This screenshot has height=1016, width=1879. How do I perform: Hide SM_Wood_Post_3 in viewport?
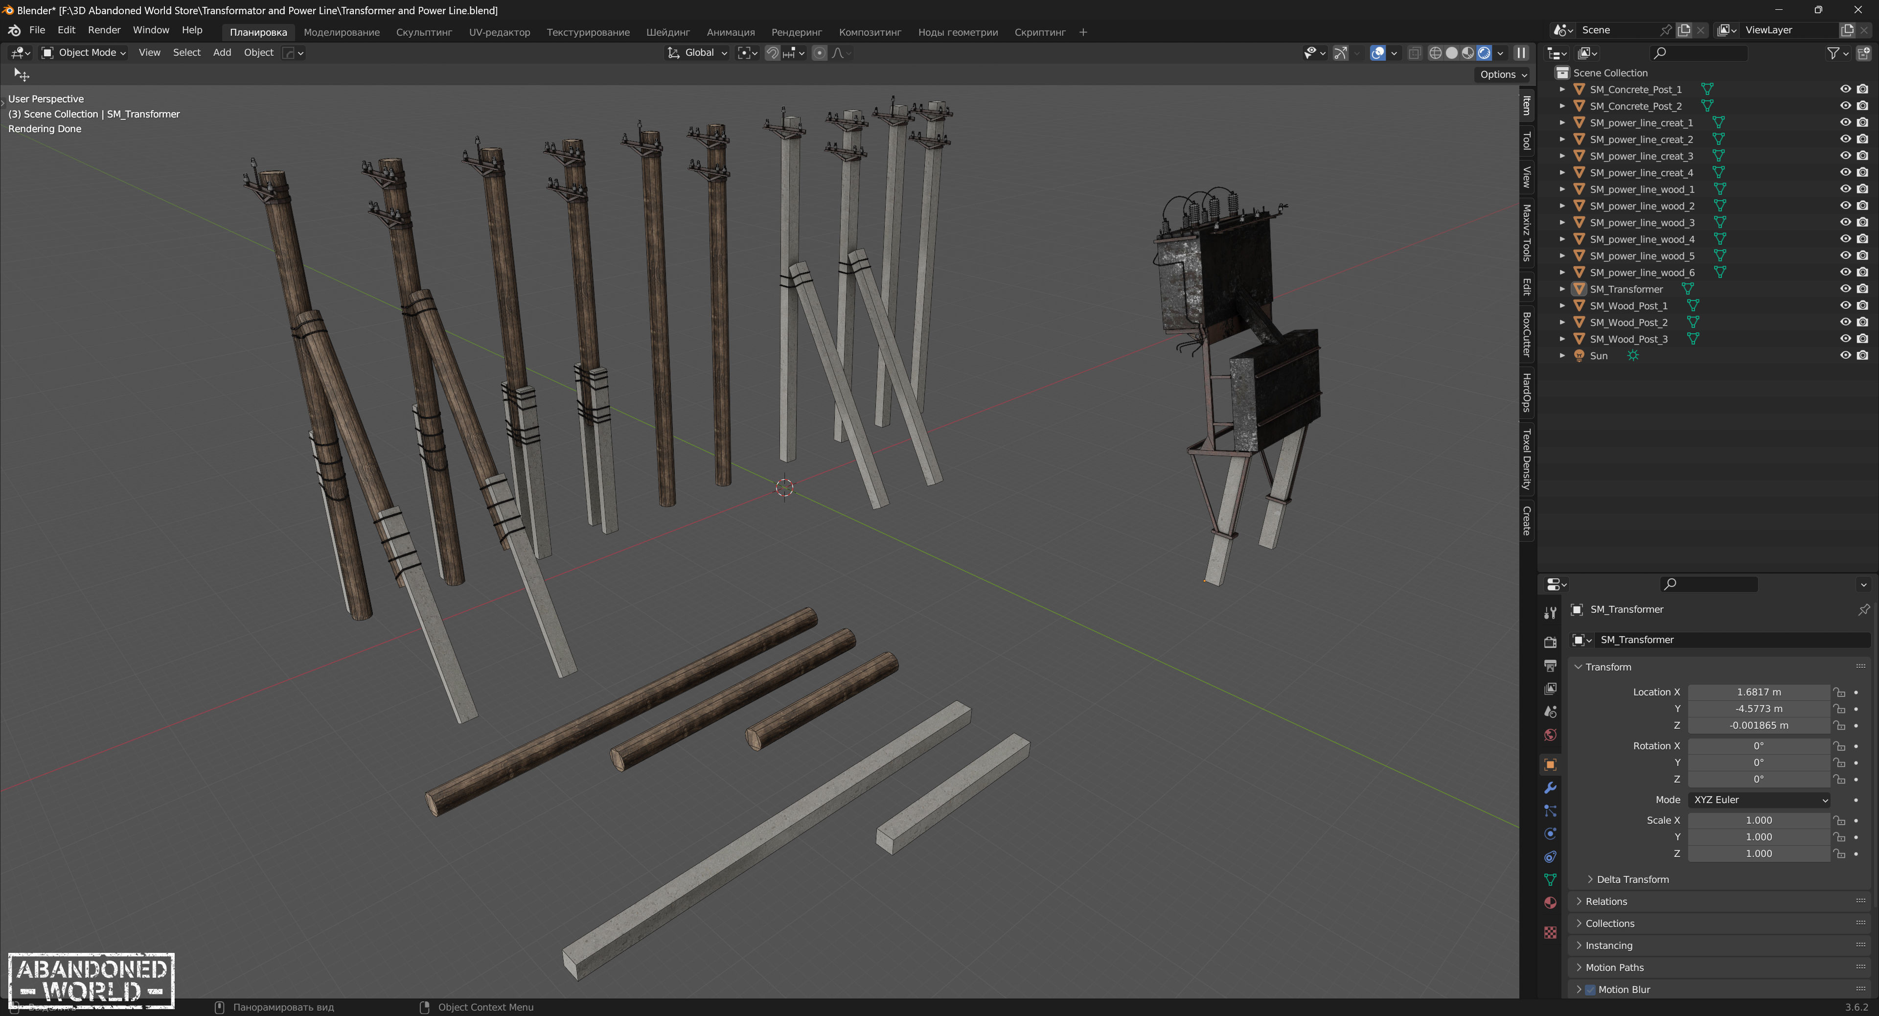point(1845,339)
